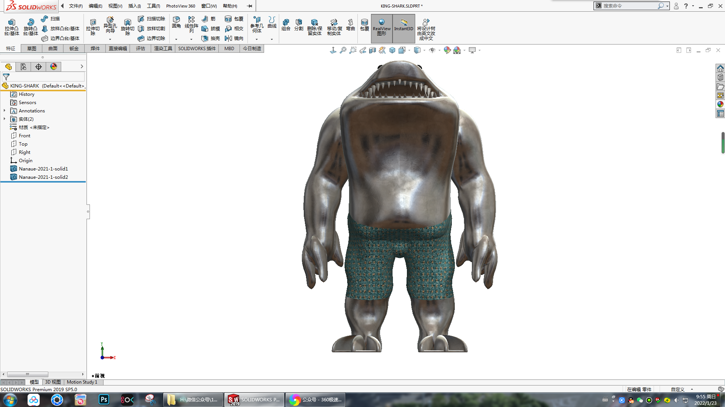This screenshot has height=407, width=725.
Task: Pin the menu bar with pushpin
Action: click(x=249, y=6)
